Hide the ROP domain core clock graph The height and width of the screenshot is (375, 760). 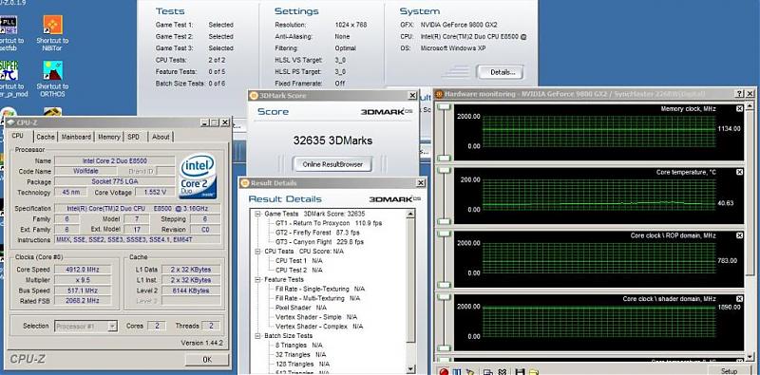point(740,235)
